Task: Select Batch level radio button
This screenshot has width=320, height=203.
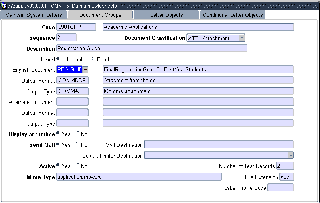Action: (x=94, y=59)
